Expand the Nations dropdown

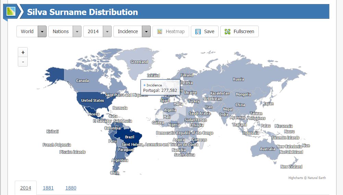click(77, 31)
